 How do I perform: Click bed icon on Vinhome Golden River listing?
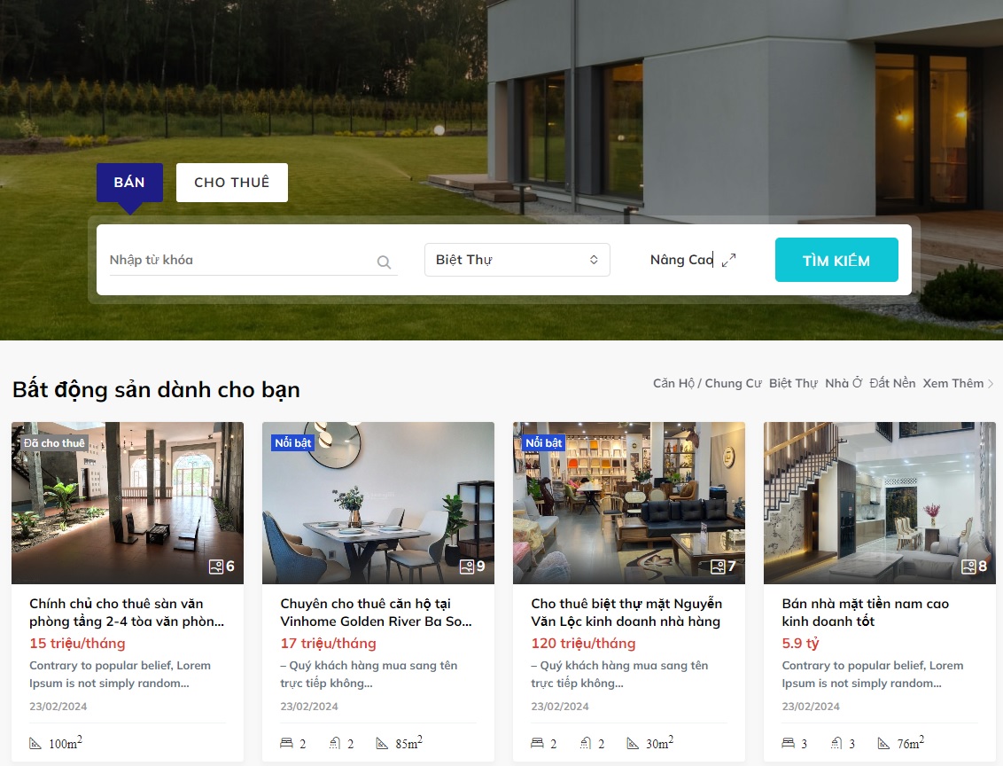[286, 743]
